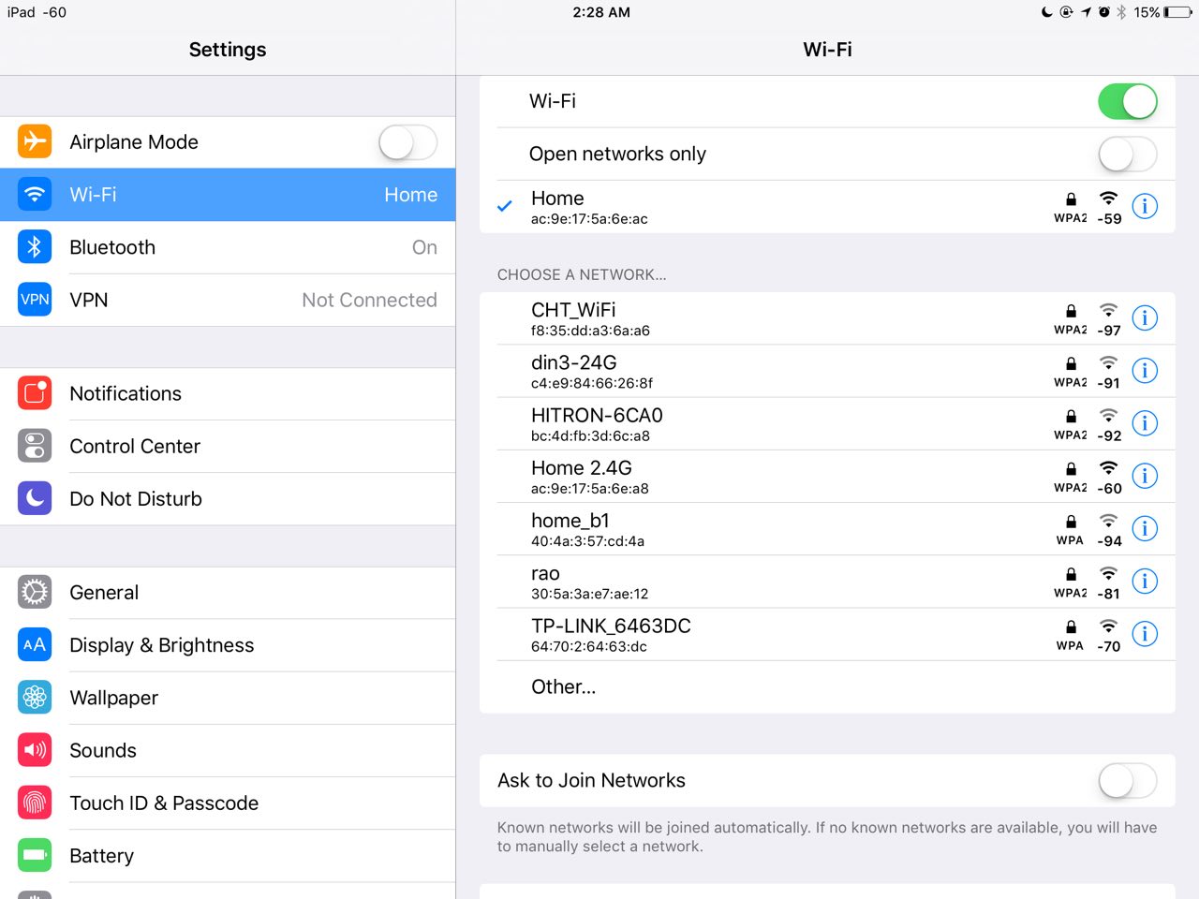
Task: Open Display & Brightness settings
Action: (x=228, y=644)
